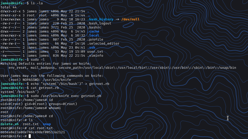Select the .selected_editor filename

103,44
